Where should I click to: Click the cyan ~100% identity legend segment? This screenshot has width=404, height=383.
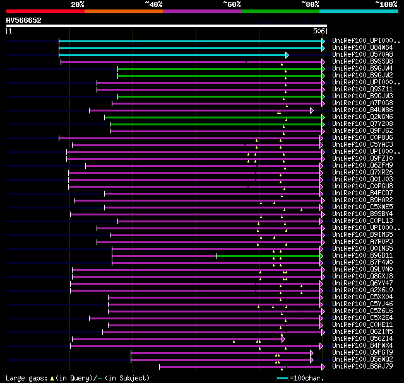pyautogui.click(x=359, y=11)
